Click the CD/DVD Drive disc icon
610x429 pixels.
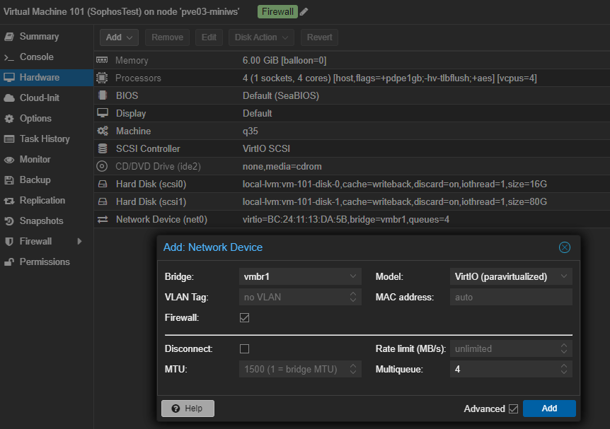(x=102, y=166)
